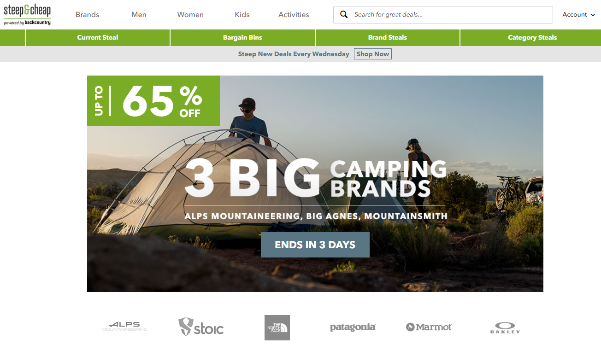Open the Oakley brand logo
Viewport: 601px width, 345px height.
[505, 327]
